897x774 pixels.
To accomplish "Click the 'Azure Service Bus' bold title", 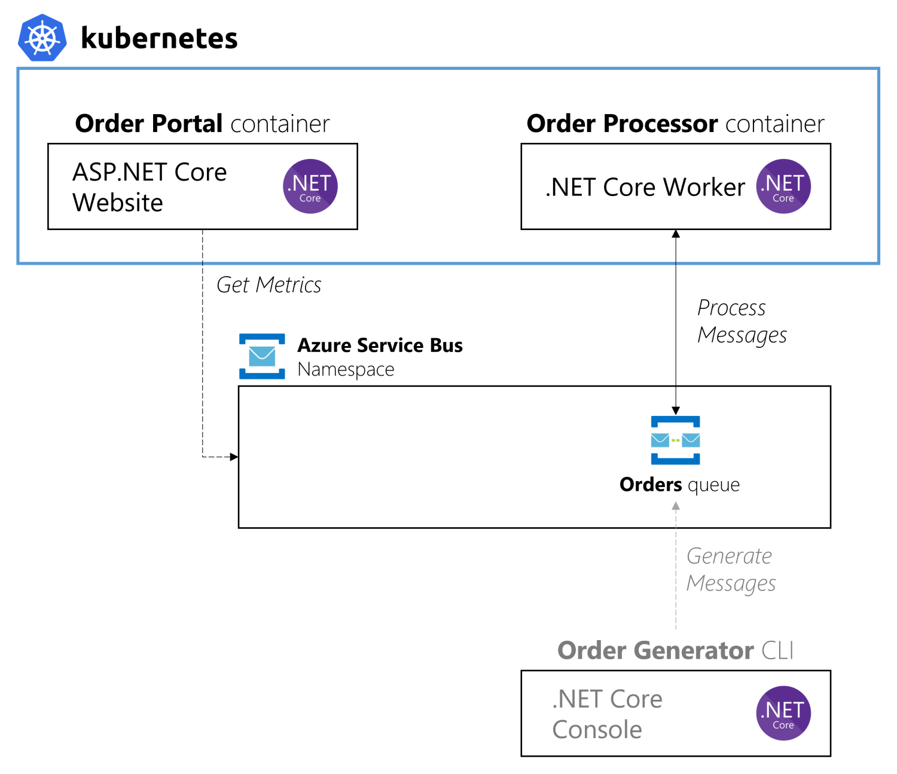I will coord(380,345).
